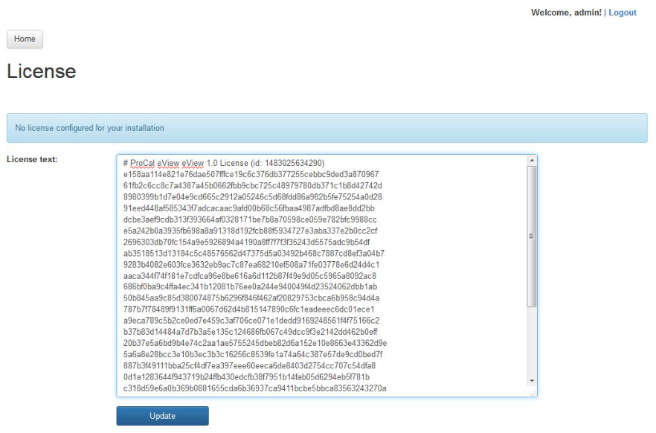Click the license line starting '61fb2c6cc8c7a4387'
Screen dimensions: 656x433
253,186
